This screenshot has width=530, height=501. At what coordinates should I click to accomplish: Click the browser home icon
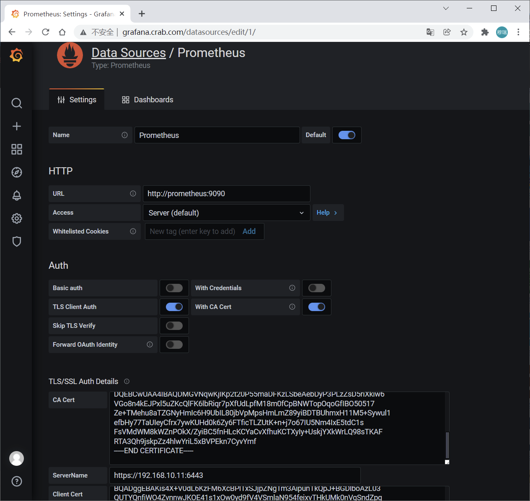tap(62, 32)
